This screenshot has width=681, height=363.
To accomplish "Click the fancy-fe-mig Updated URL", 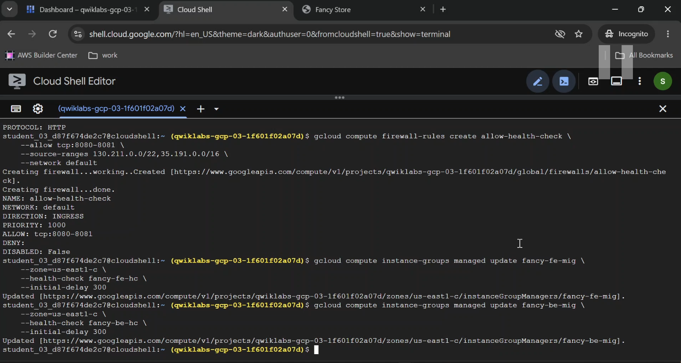I will point(331,296).
